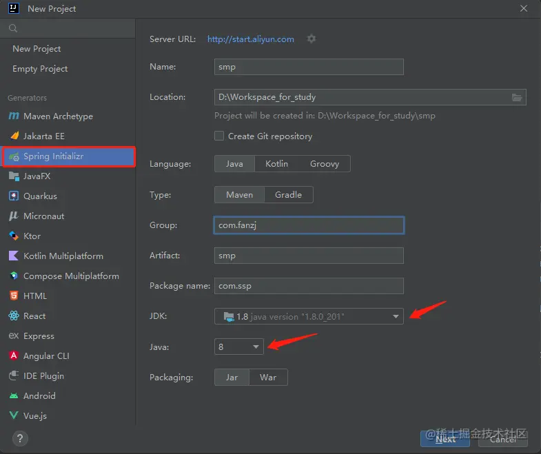Screen dimensions: 541x454
Task: Choose Gradle build type
Action: point(289,194)
